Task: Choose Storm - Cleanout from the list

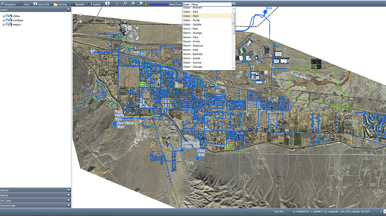Action: [x=207, y=46]
